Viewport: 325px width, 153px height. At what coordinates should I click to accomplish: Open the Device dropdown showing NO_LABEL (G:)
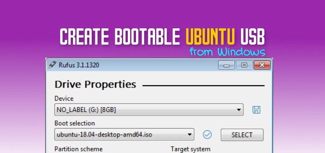point(149,110)
